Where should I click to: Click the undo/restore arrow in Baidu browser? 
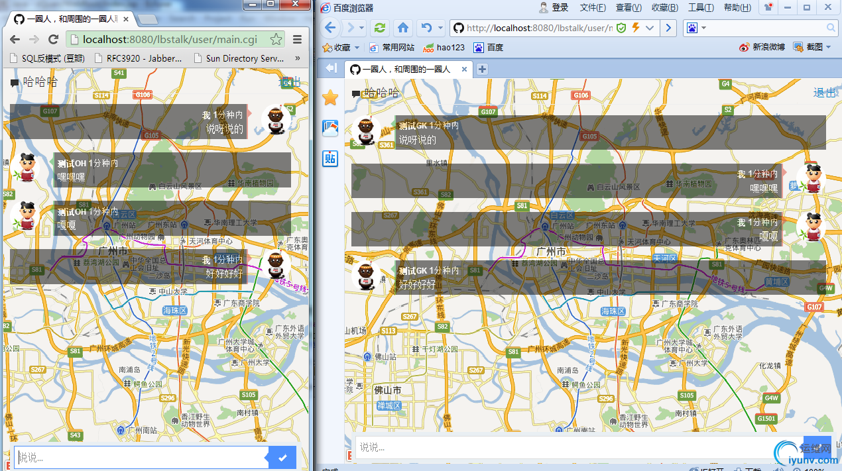[x=426, y=28]
